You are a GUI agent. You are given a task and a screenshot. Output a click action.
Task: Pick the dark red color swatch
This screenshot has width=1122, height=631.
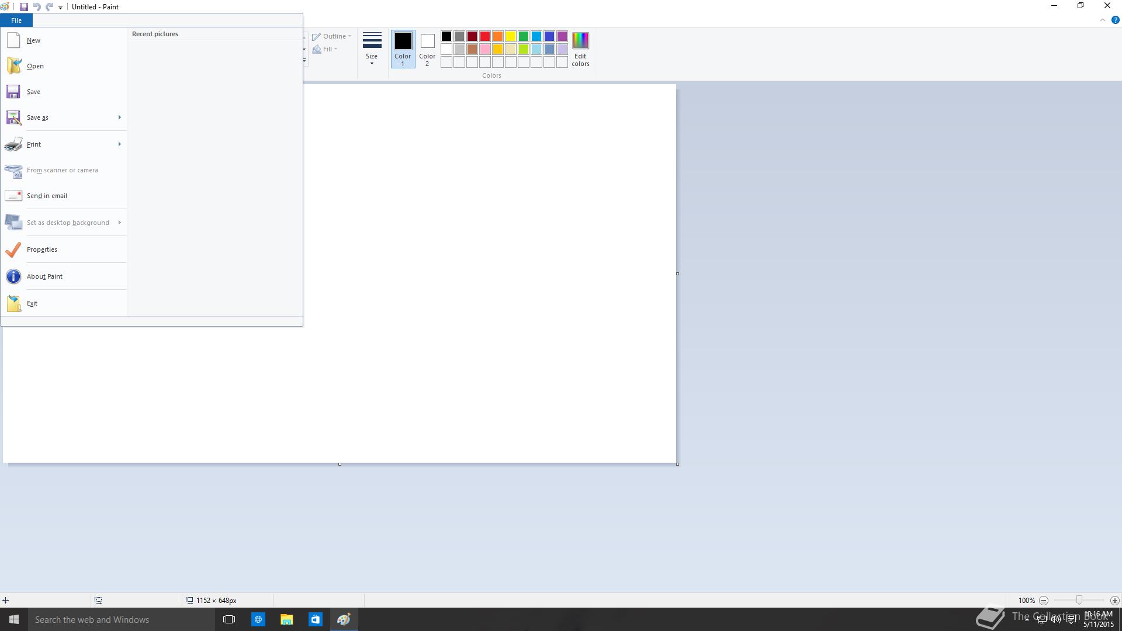(x=472, y=36)
